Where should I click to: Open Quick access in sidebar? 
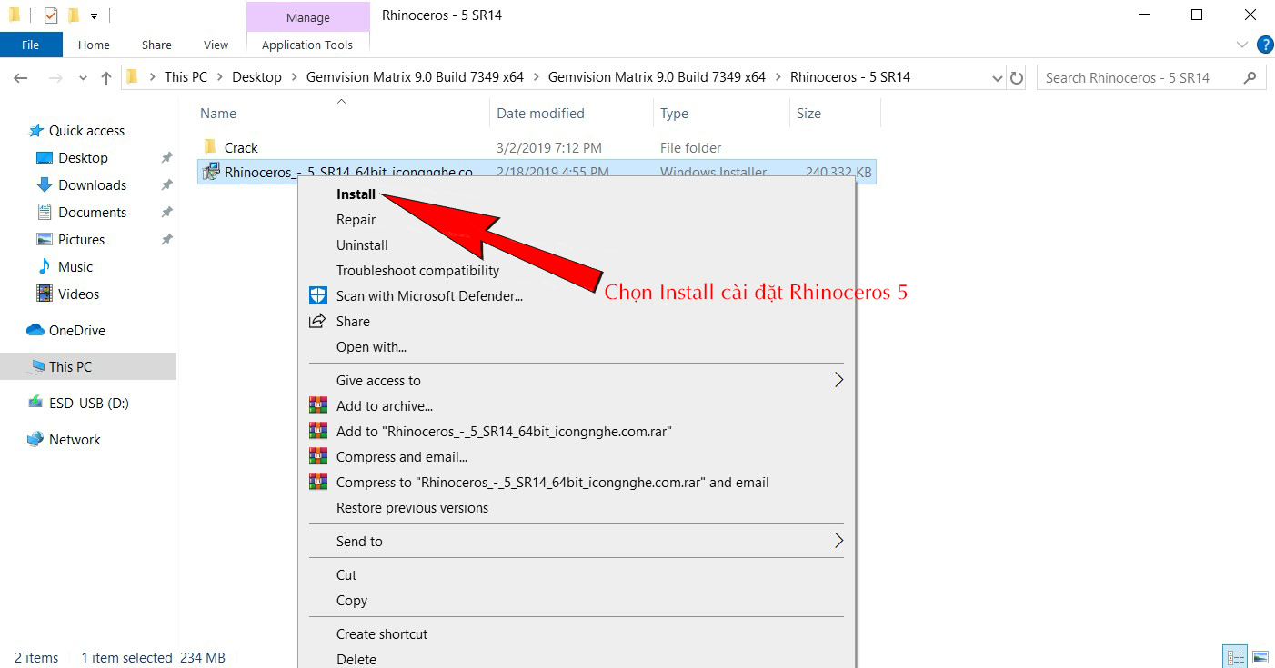click(x=86, y=130)
